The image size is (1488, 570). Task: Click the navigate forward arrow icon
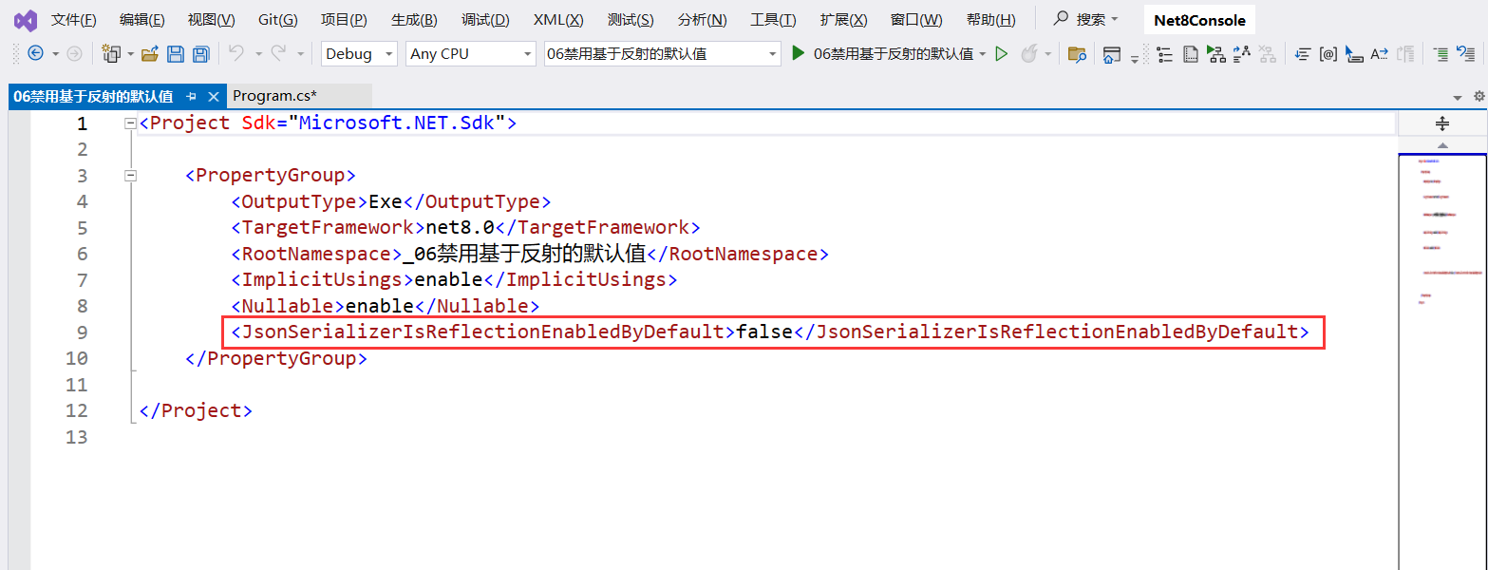pos(74,54)
